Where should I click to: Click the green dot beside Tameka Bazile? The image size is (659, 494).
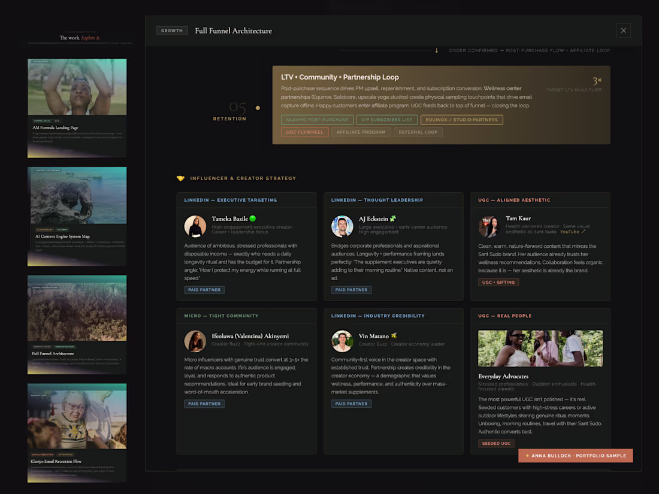(x=253, y=219)
